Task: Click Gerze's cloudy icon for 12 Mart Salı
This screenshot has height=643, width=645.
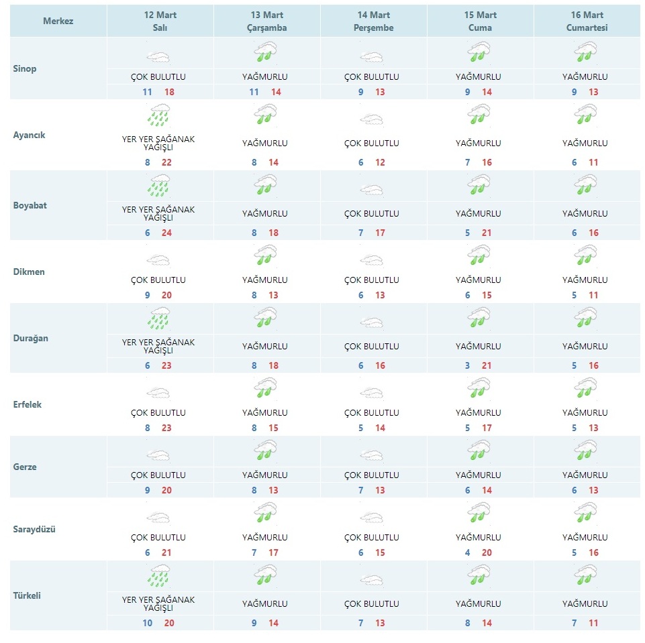Action: (x=158, y=455)
